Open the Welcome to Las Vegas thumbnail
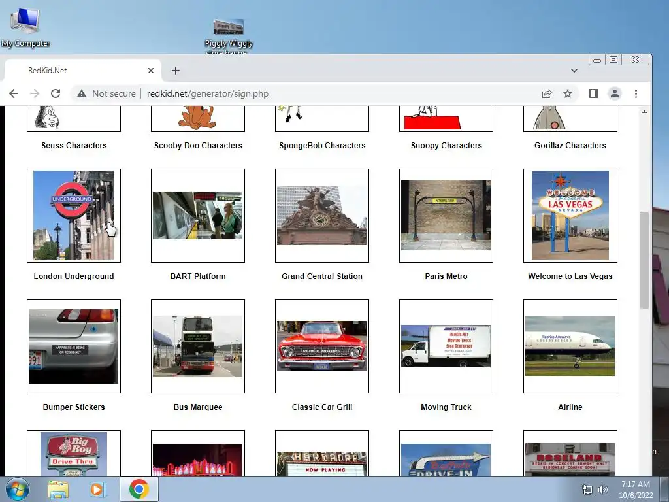Viewport: 669px width, 502px height. click(x=570, y=216)
